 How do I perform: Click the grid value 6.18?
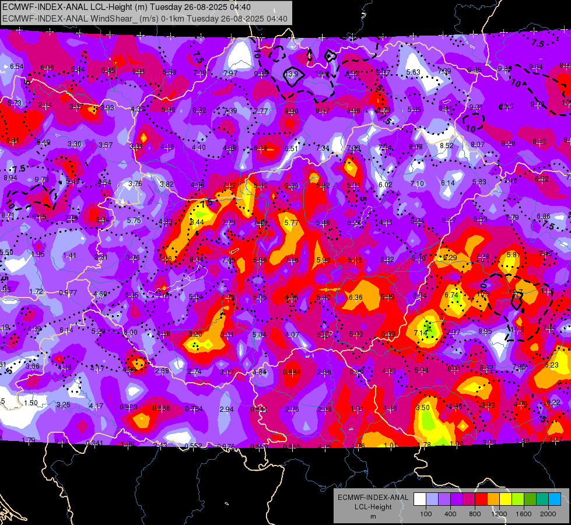click(x=261, y=148)
